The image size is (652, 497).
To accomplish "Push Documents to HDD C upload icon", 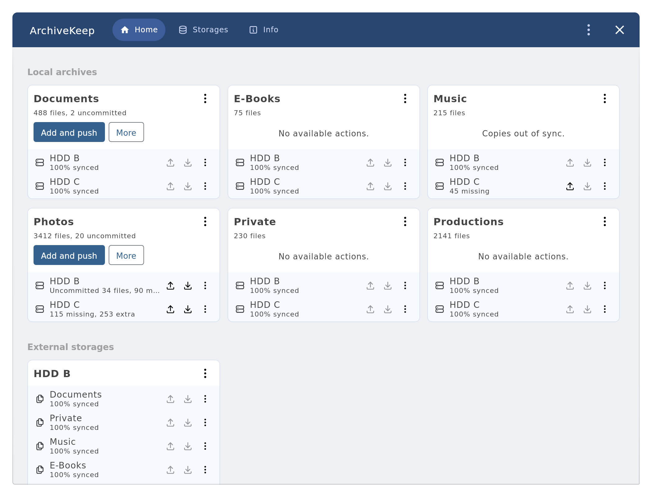I will click(x=170, y=186).
